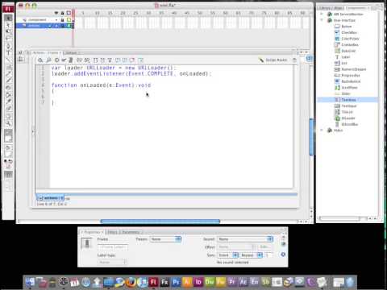387x290 pixels.
Task: Open Photoshop from the Dock
Action: (176, 282)
